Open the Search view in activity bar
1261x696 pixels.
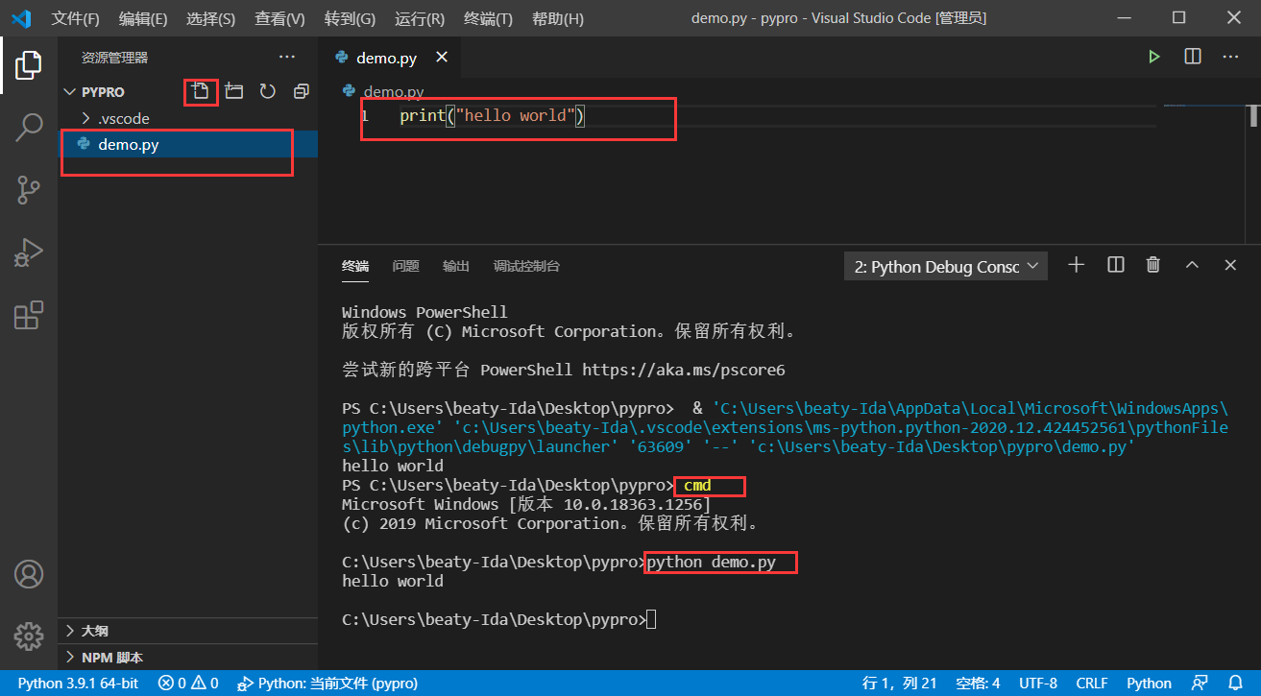click(x=28, y=127)
